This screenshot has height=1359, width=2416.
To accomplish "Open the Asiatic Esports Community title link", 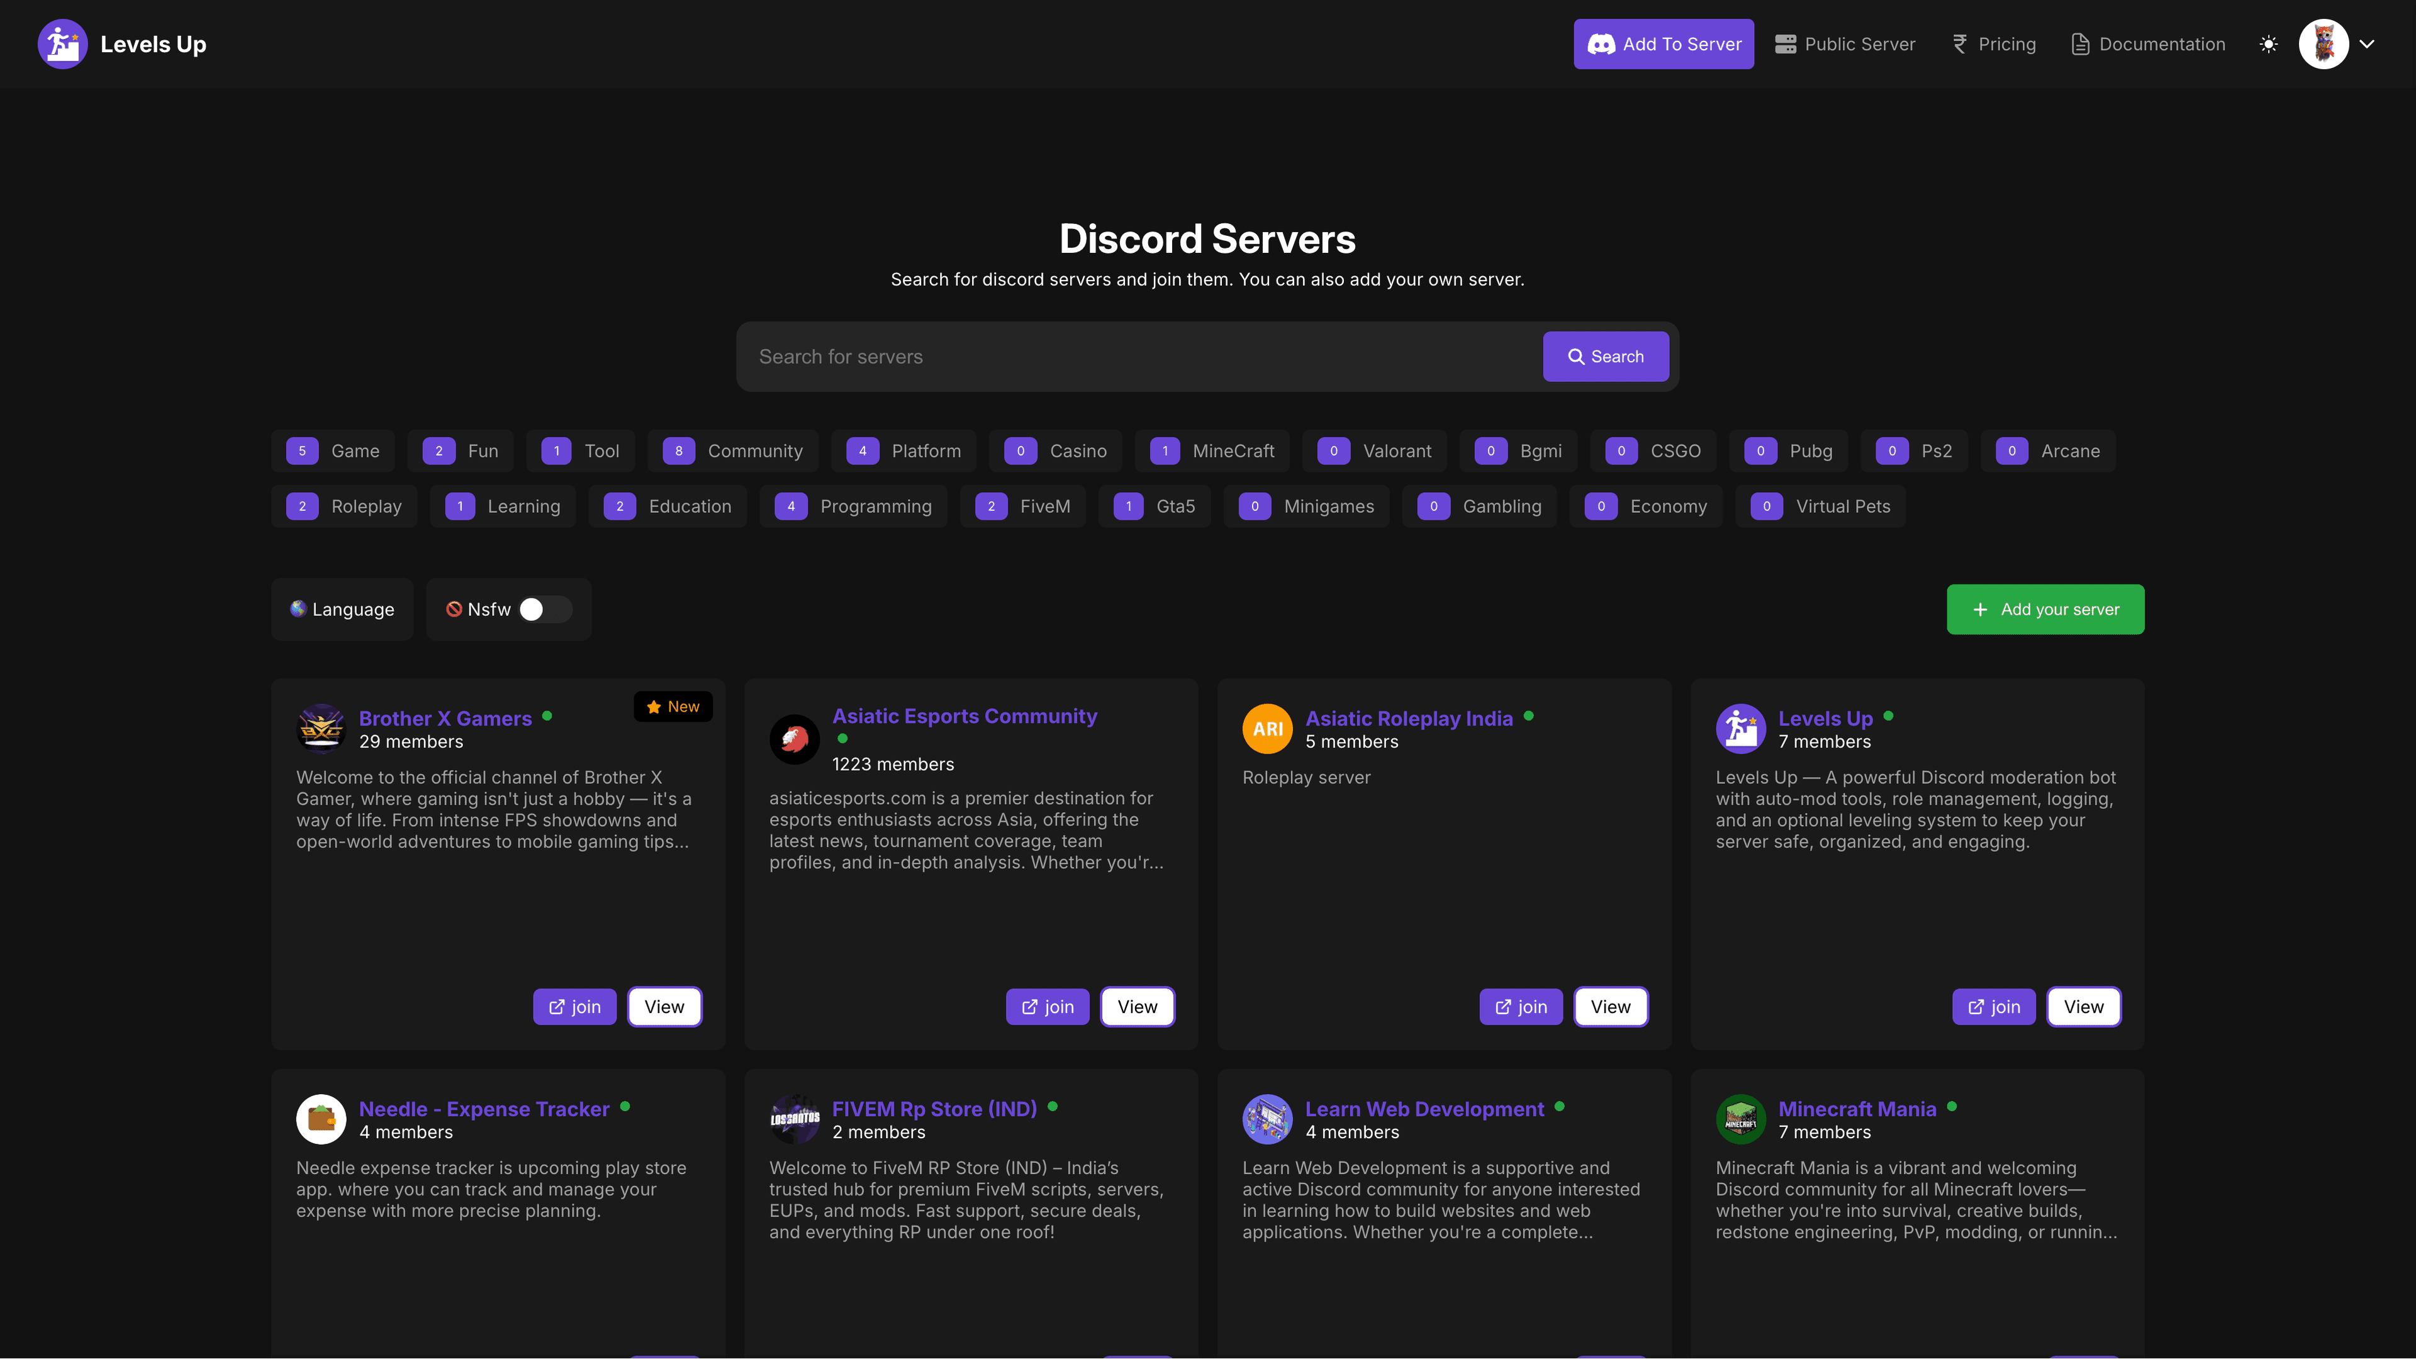I will (x=964, y=715).
